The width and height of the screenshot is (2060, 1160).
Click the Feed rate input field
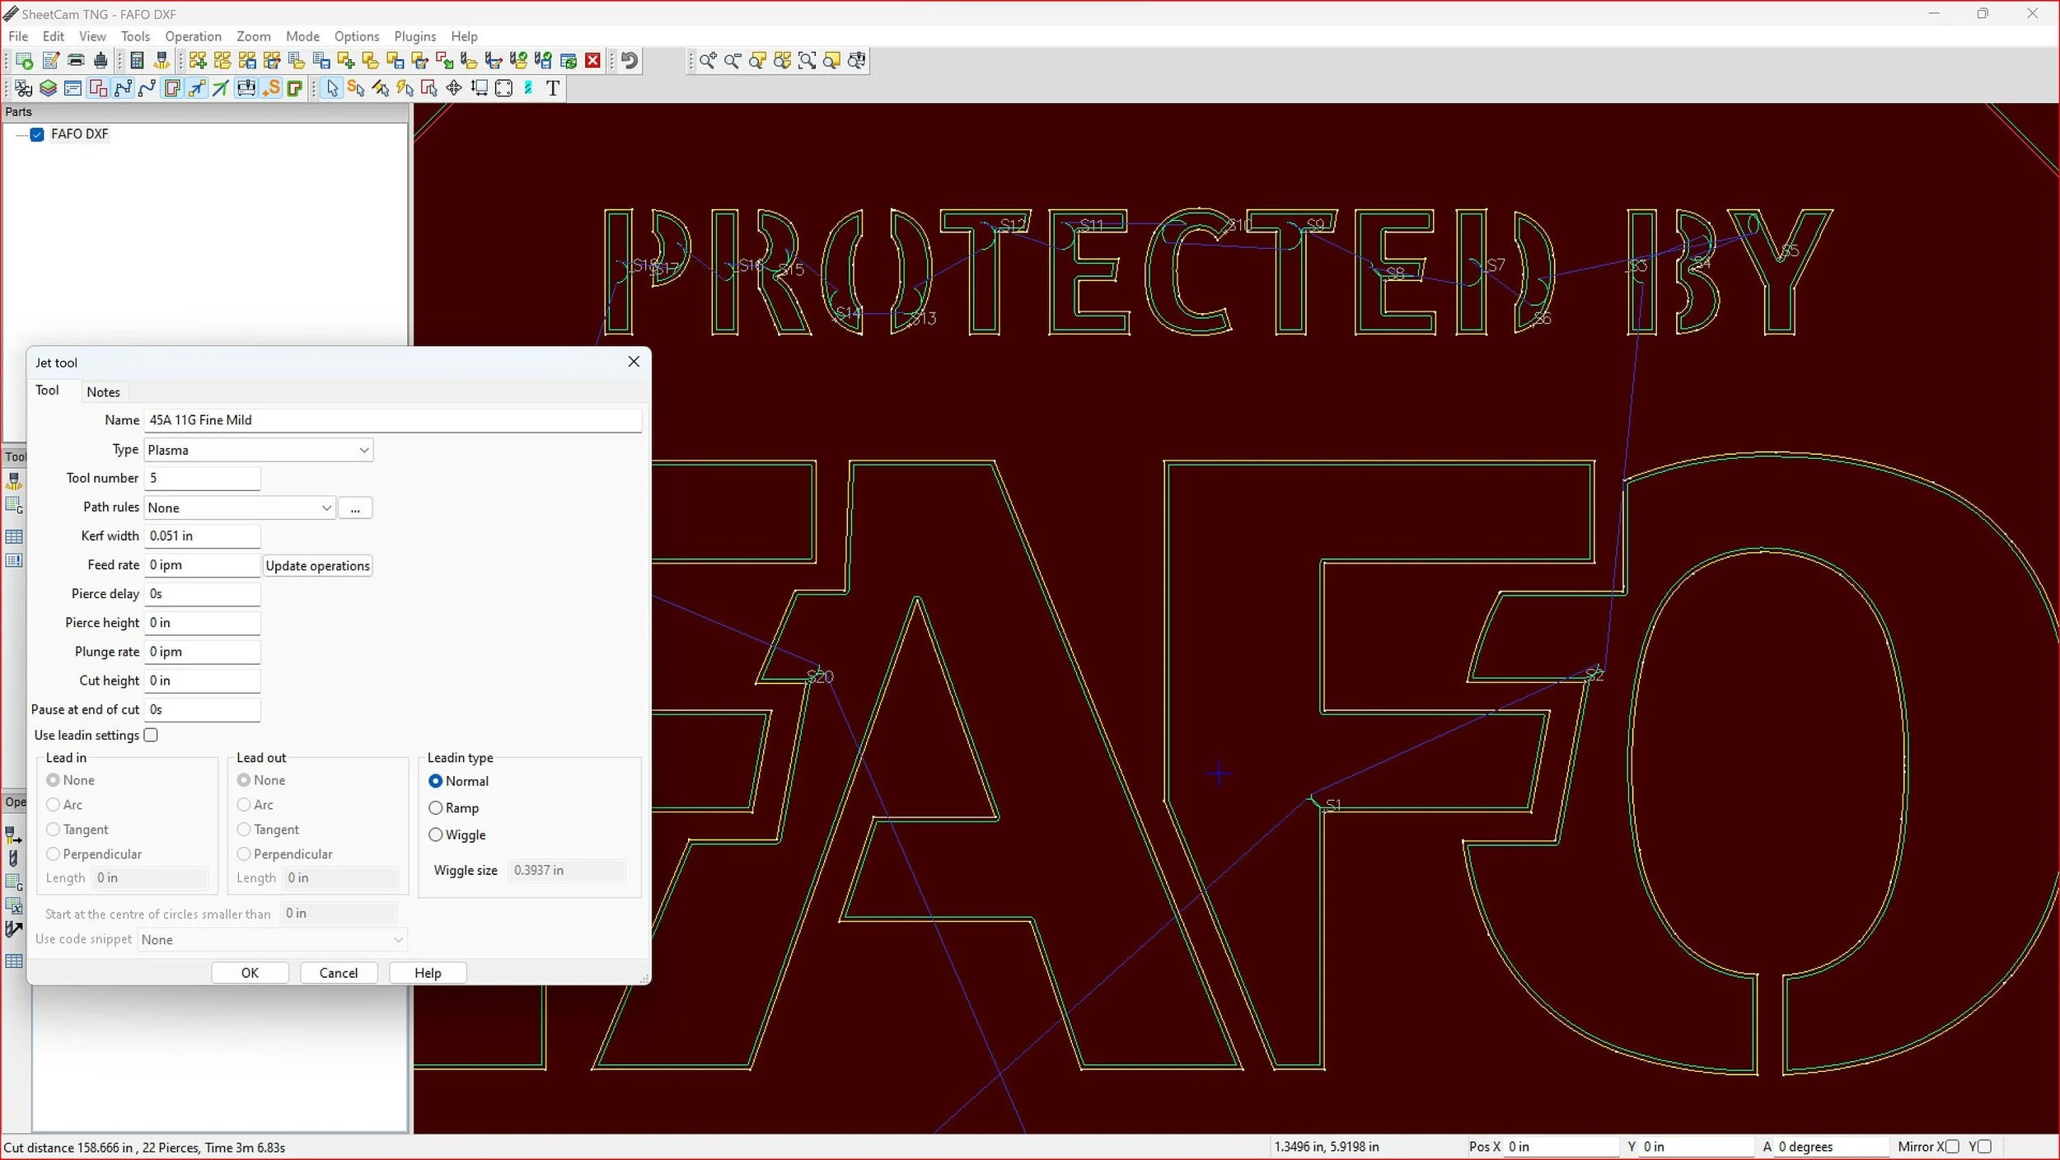(203, 565)
